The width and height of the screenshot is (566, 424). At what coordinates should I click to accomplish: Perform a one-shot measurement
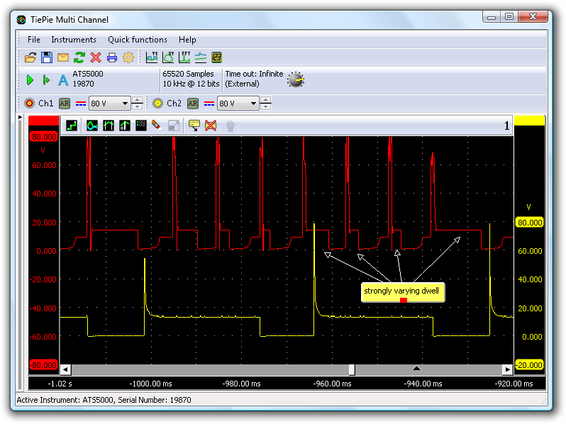click(46, 79)
